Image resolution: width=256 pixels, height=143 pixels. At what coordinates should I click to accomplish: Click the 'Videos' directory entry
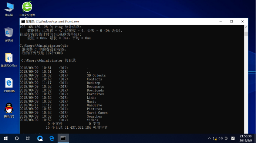(92, 120)
